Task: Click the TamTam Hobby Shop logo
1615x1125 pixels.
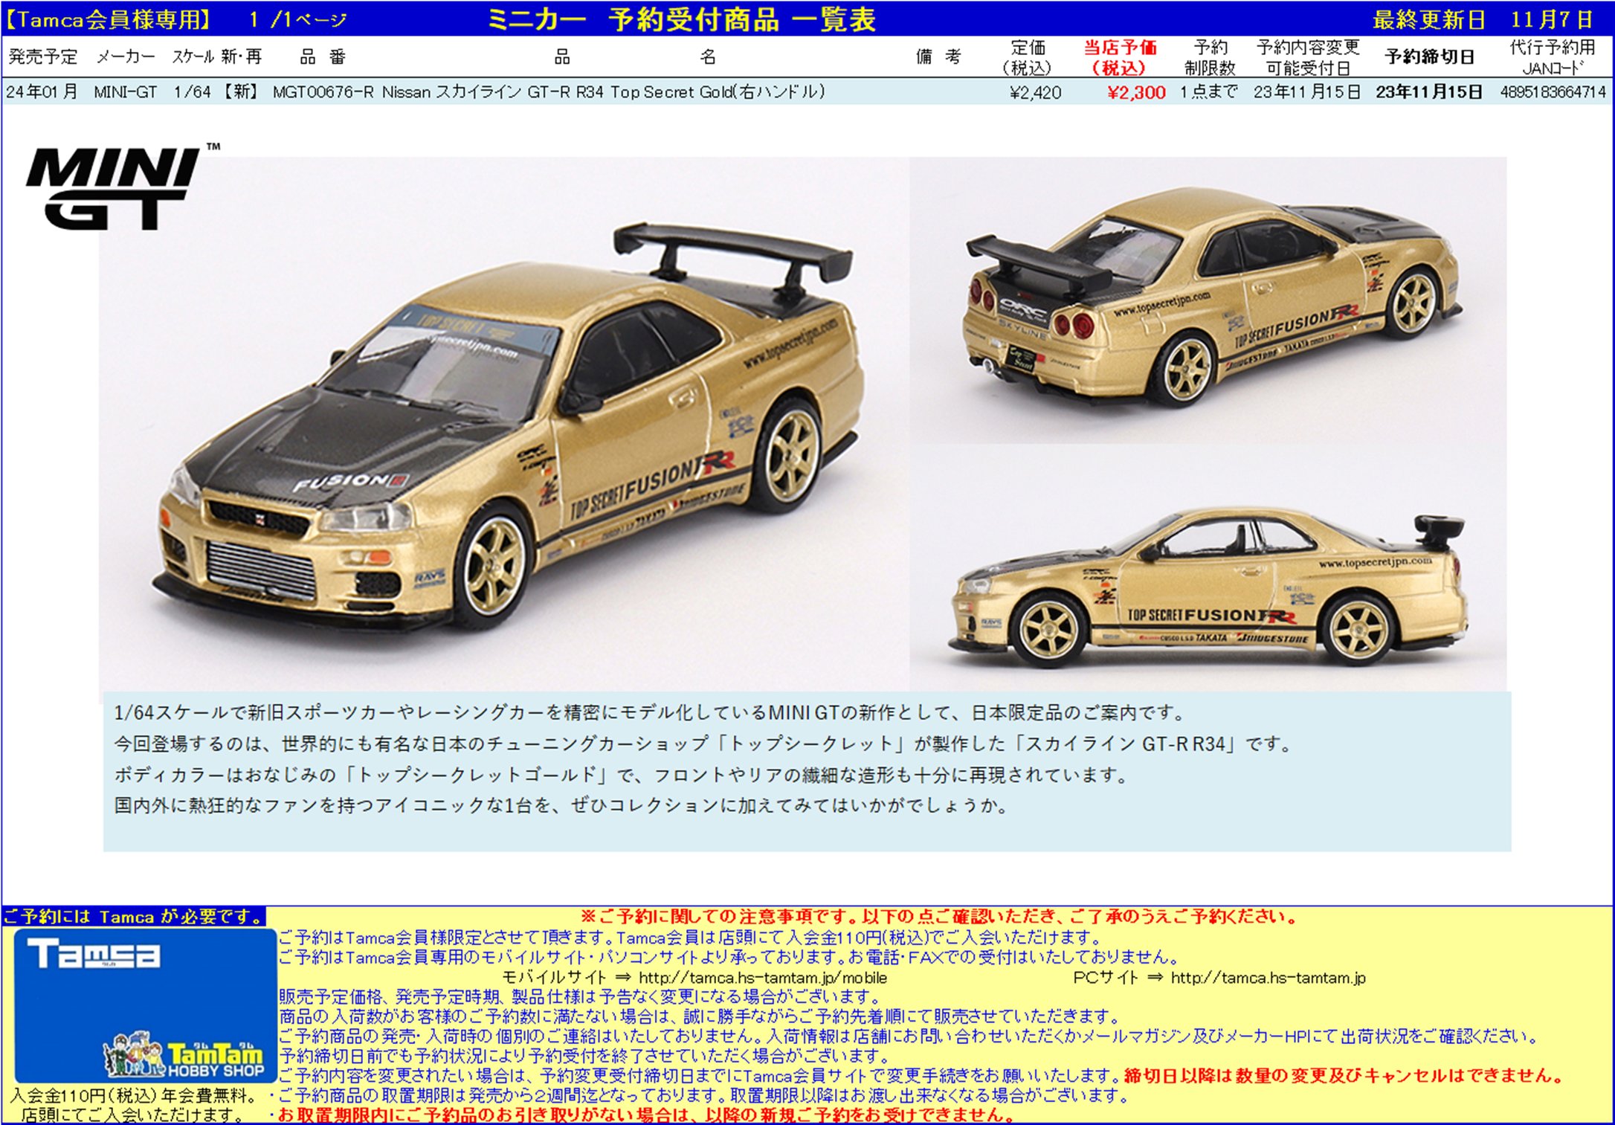Action: pos(184,1055)
